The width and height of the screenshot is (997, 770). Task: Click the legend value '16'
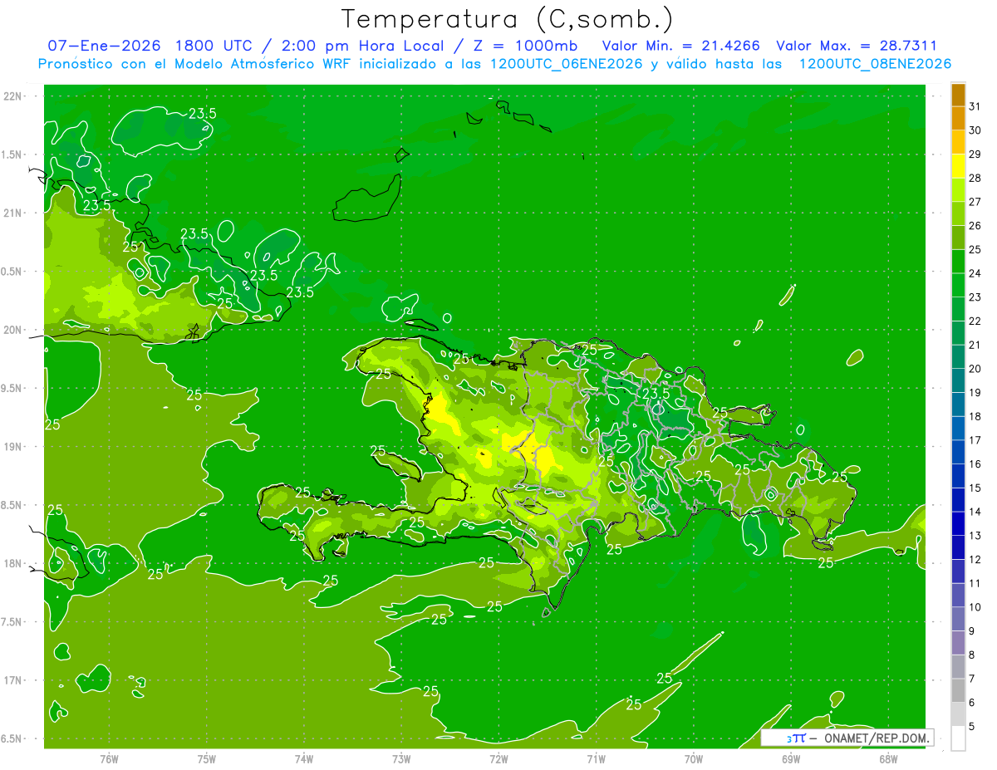tap(975, 464)
